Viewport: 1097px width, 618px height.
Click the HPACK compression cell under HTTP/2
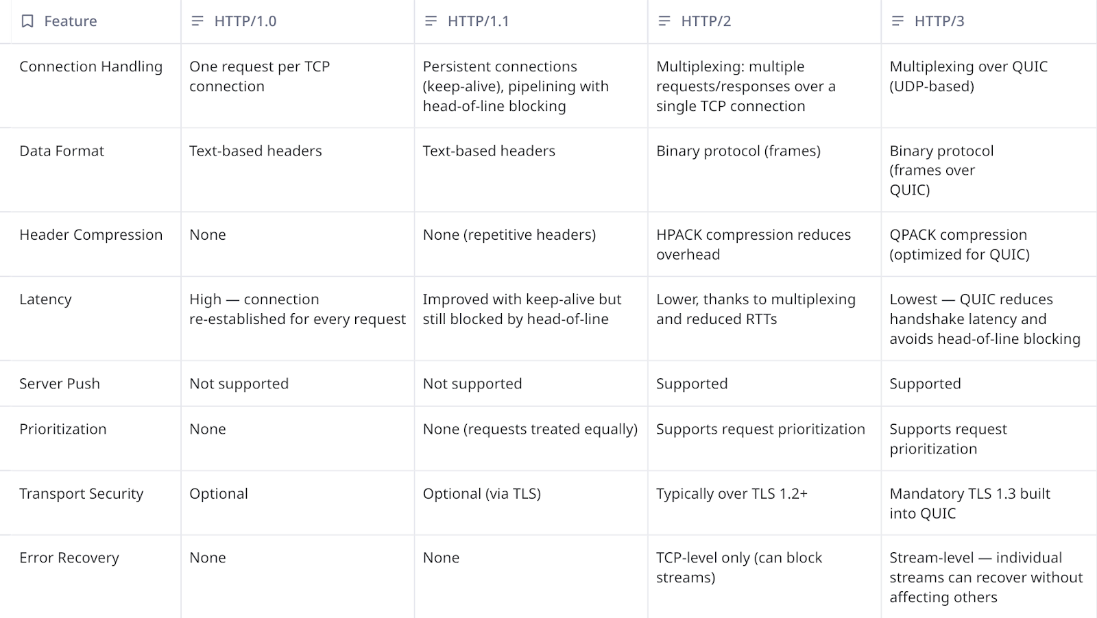tap(764, 245)
